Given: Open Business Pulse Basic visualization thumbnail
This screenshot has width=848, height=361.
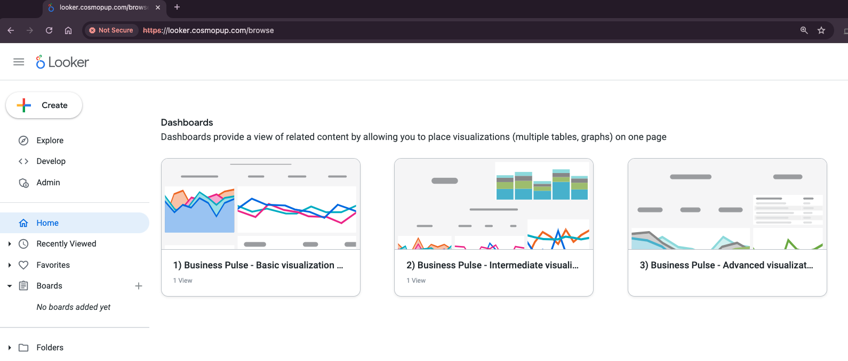Looking at the screenshot, I should coord(260,204).
